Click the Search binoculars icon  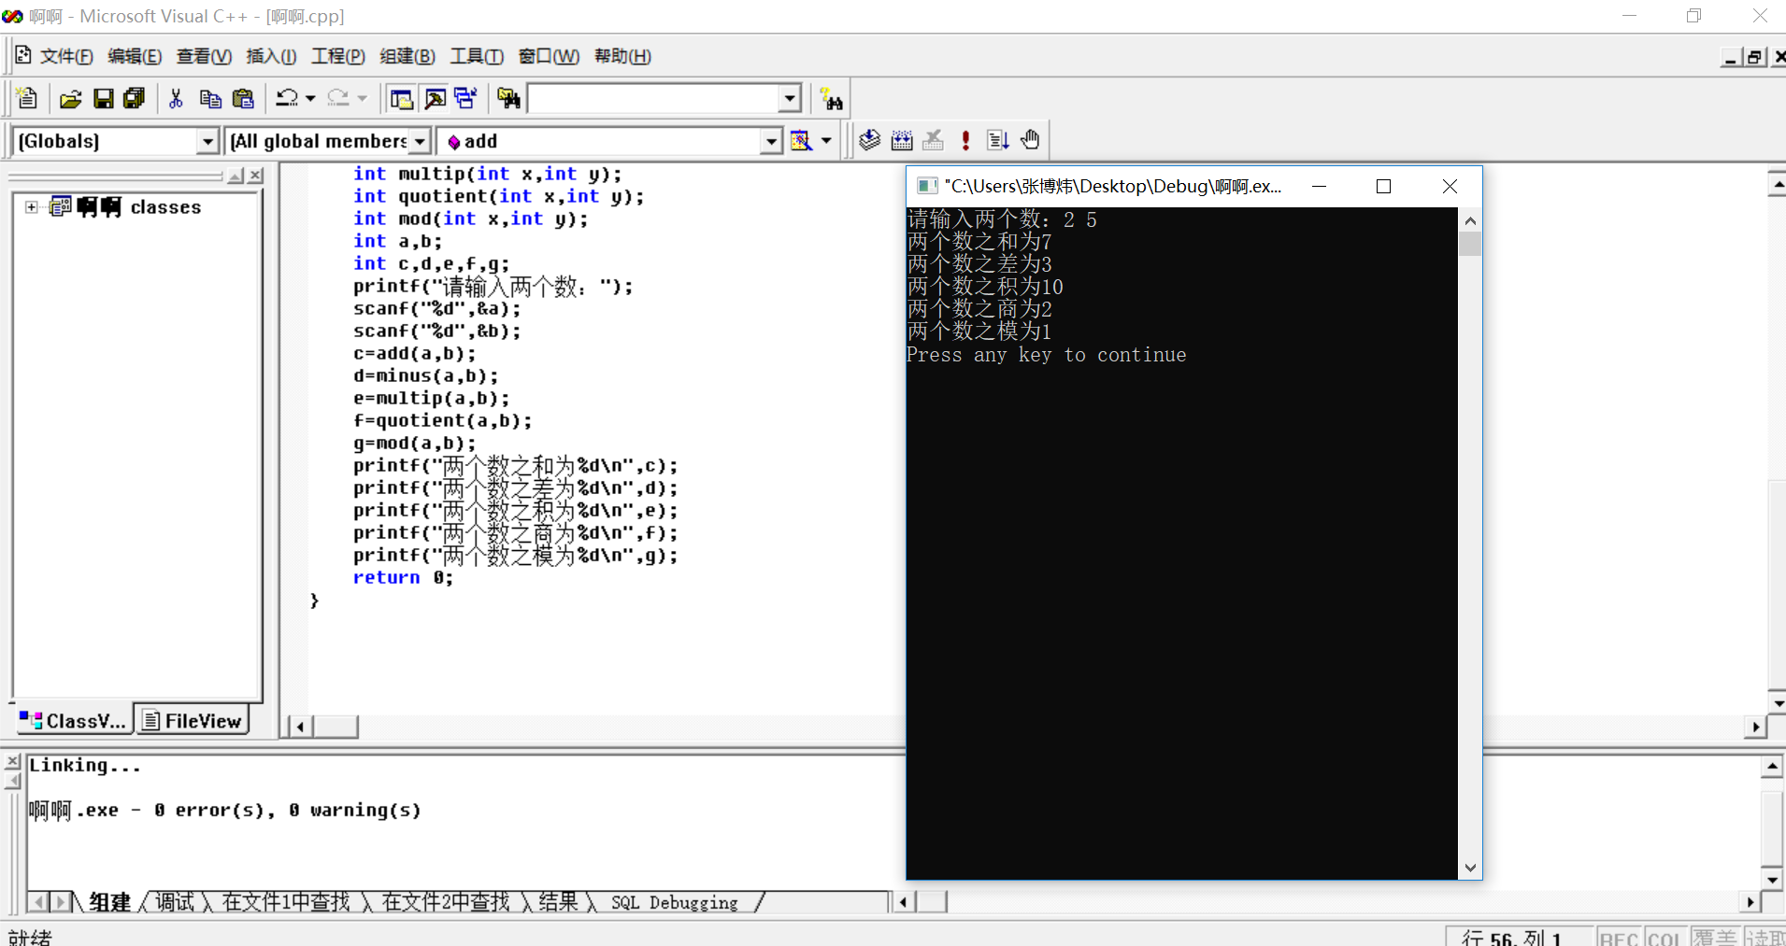pos(831,99)
